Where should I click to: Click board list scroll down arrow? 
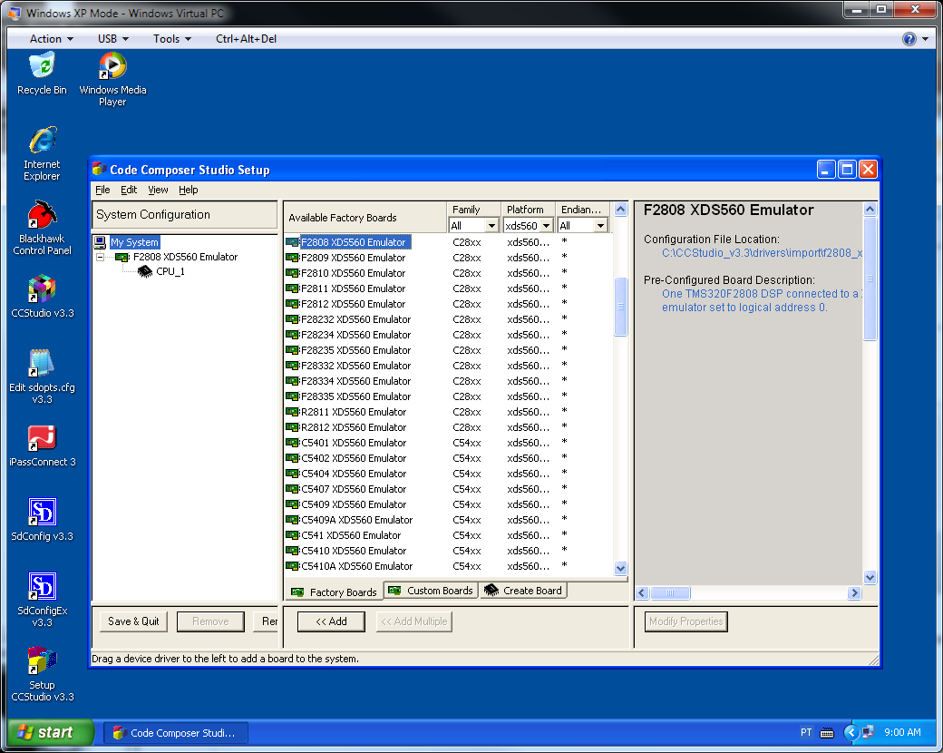[x=620, y=568]
